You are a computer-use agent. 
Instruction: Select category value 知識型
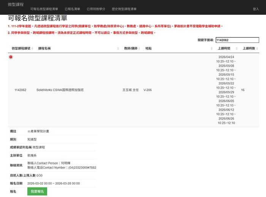(x=32, y=139)
